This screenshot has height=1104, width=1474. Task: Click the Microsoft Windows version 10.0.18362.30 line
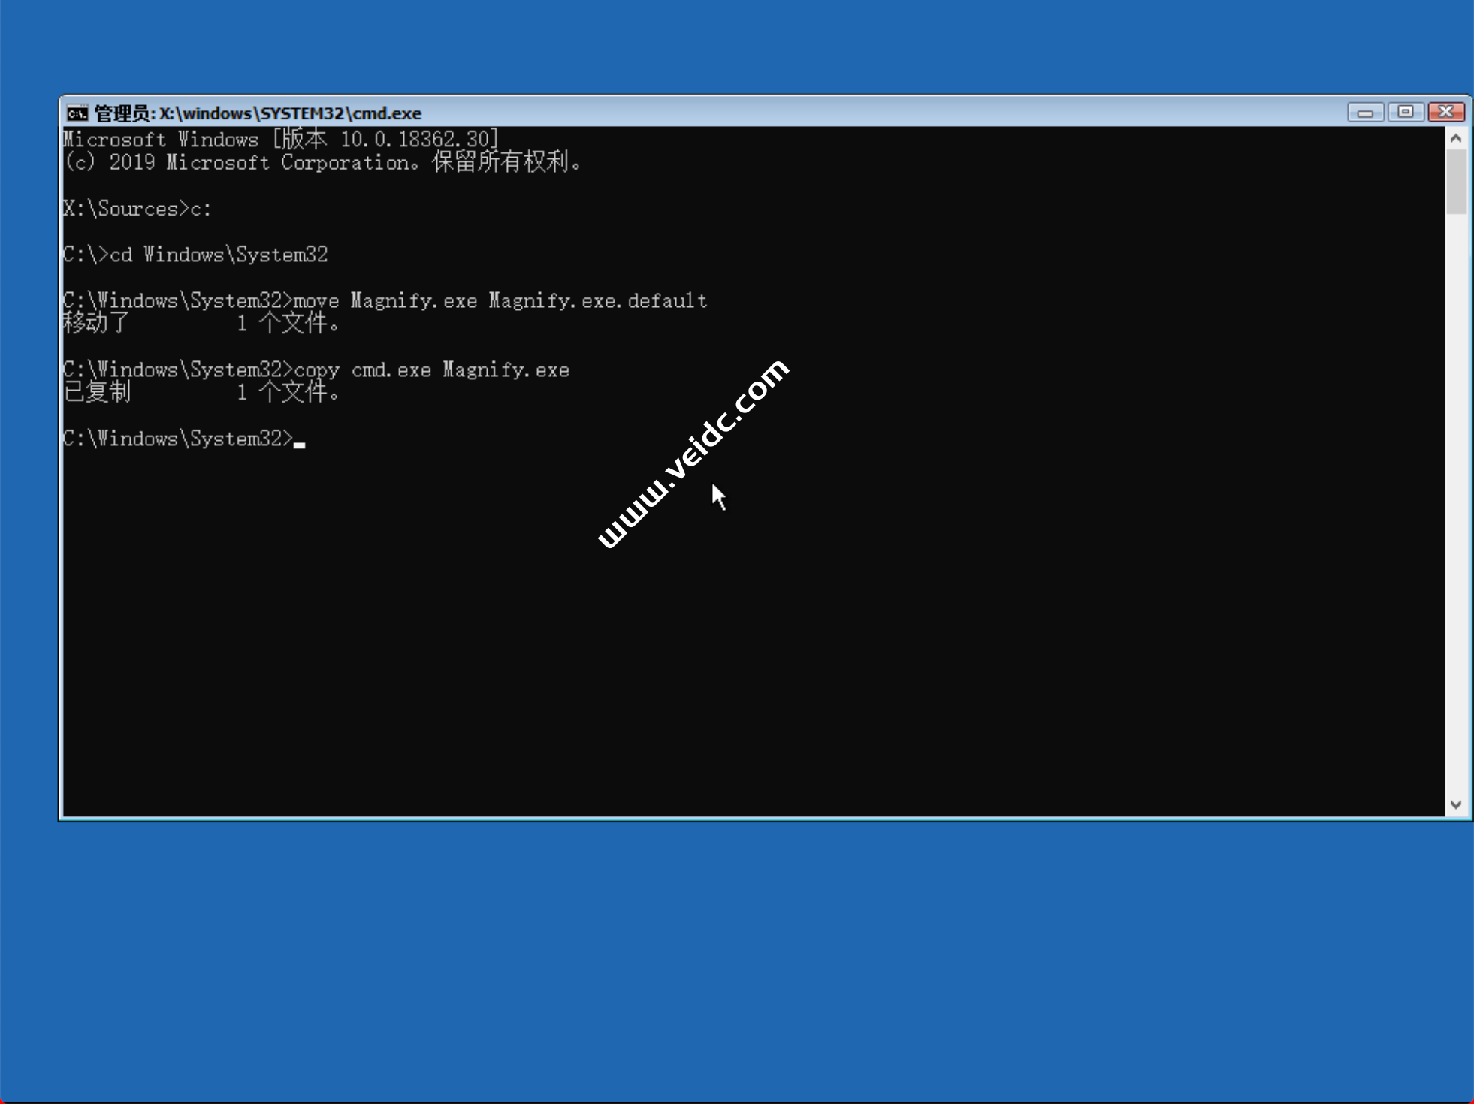click(281, 140)
